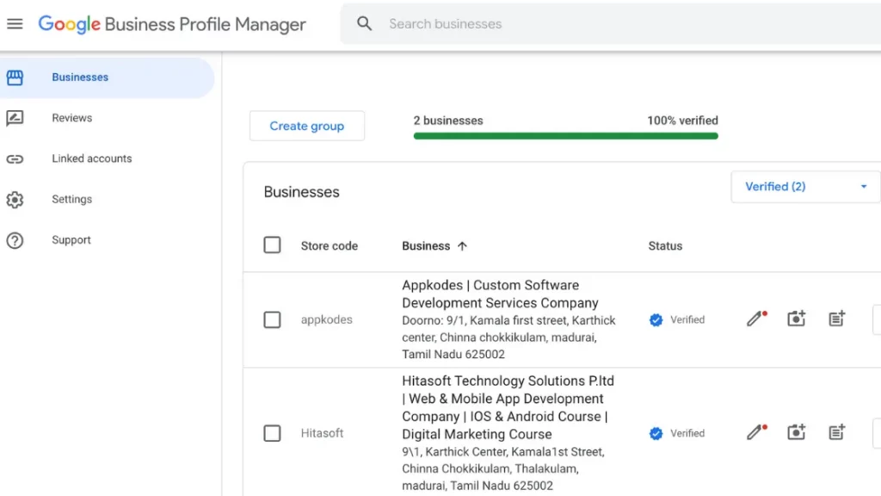Add photo for Hitasoft business

click(796, 432)
